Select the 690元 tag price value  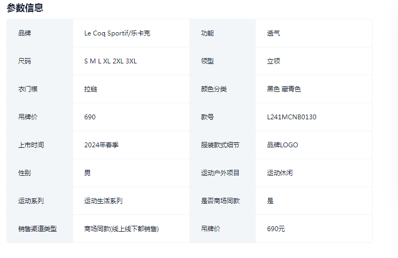(x=276, y=229)
